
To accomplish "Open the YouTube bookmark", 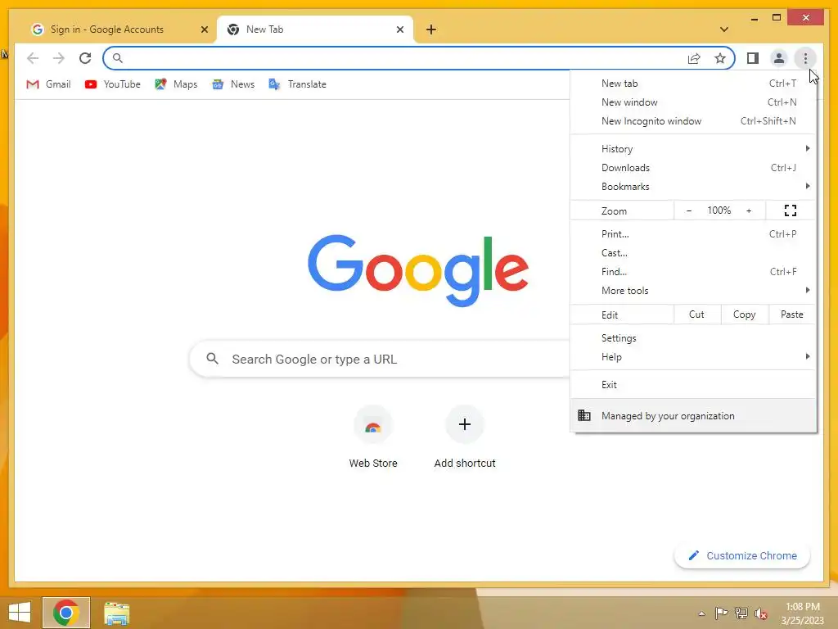I will click(113, 84).
